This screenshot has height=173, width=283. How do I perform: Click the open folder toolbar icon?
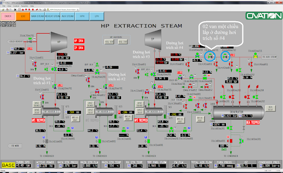click(x=3, y=10)
